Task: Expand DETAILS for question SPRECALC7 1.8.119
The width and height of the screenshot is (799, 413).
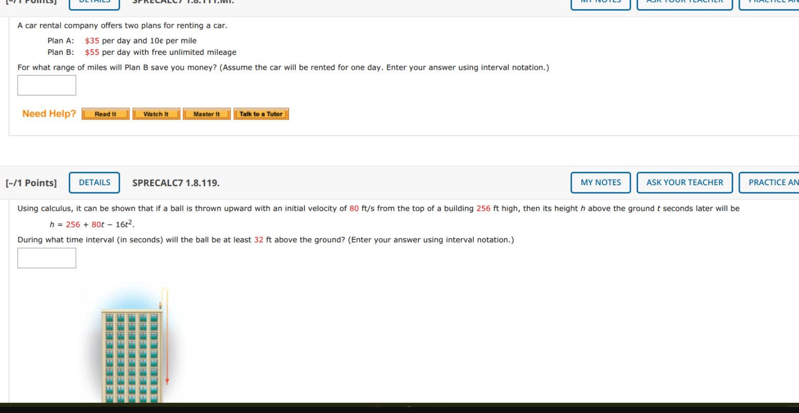Action: [95, 183]
